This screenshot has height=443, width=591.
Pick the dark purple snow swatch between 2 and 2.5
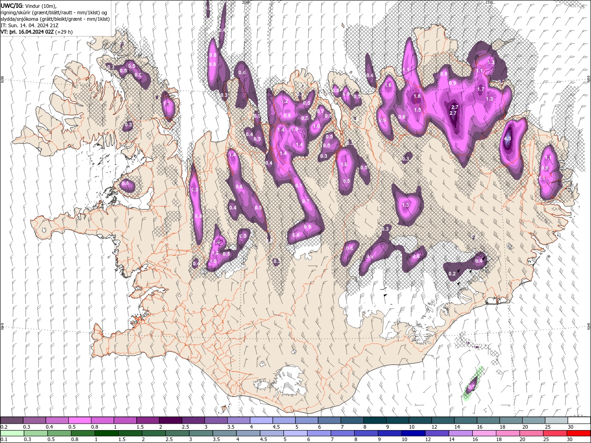[170, 420]
